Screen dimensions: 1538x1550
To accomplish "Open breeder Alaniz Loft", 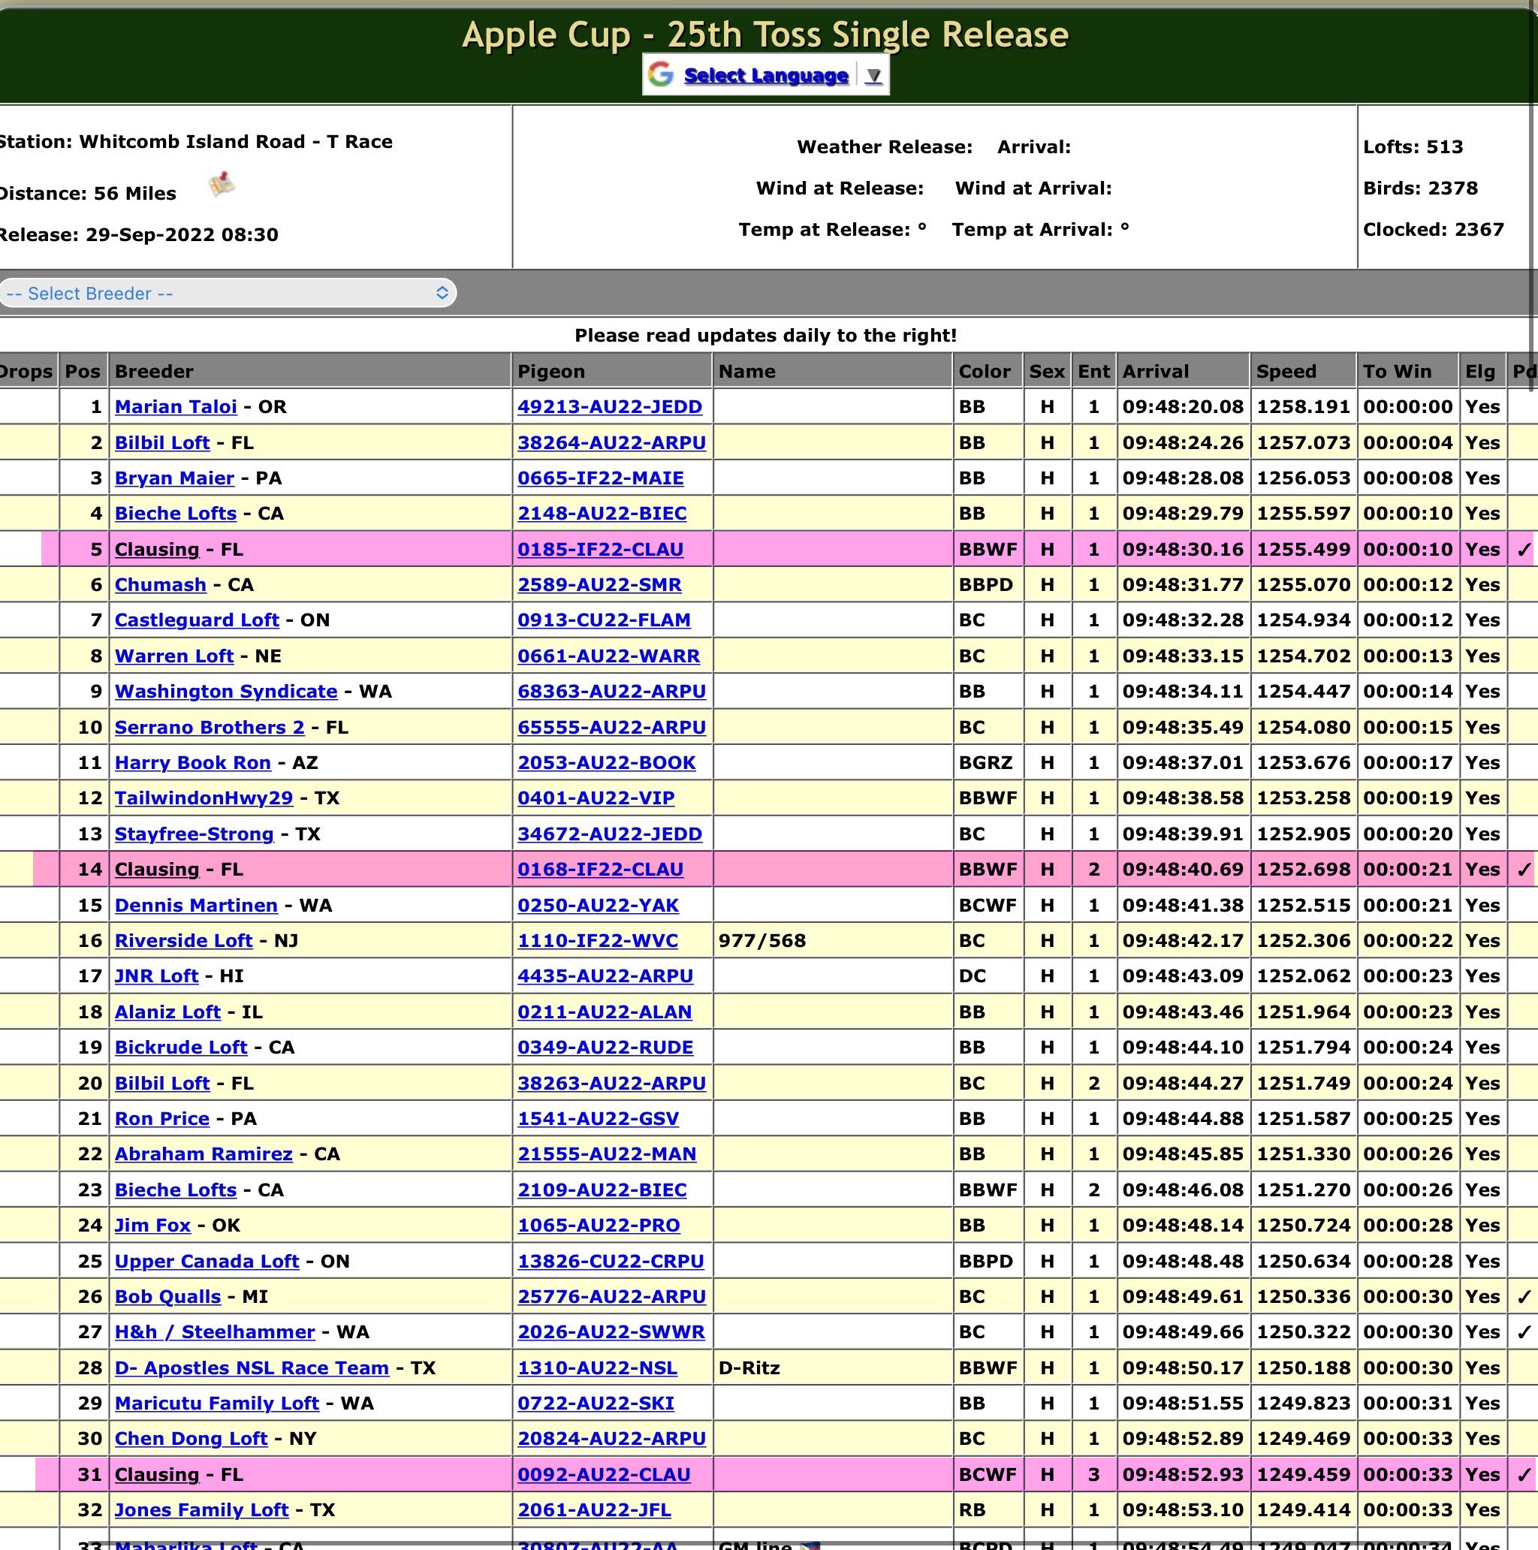I will pos(167,1012).
